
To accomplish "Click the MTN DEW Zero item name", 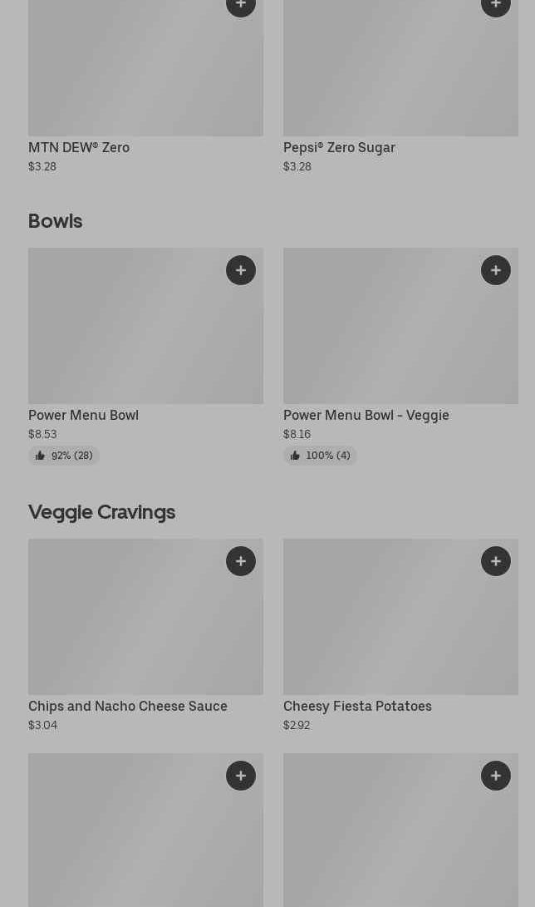I will tap(79, 147).
